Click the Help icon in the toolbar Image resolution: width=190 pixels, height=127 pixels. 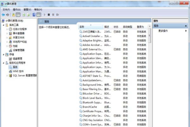pyautogui.click(x=34, y=15)
